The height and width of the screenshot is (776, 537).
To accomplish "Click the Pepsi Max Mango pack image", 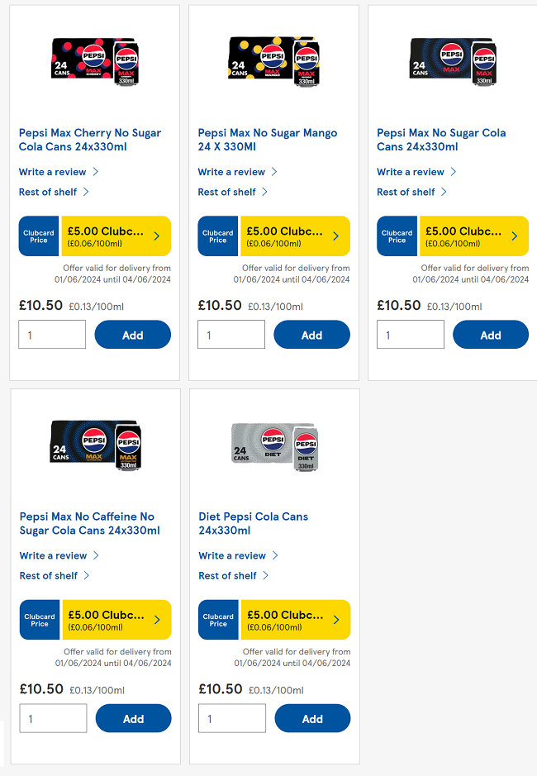I will coord(273,60).
